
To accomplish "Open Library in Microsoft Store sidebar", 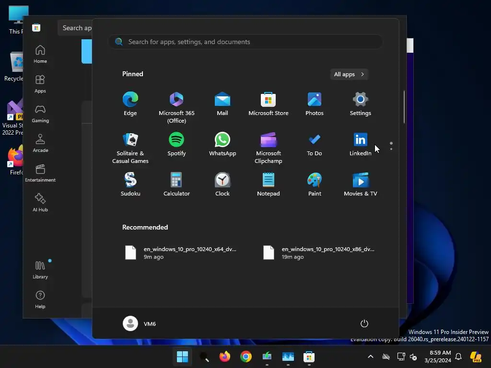I will [40, 270].
